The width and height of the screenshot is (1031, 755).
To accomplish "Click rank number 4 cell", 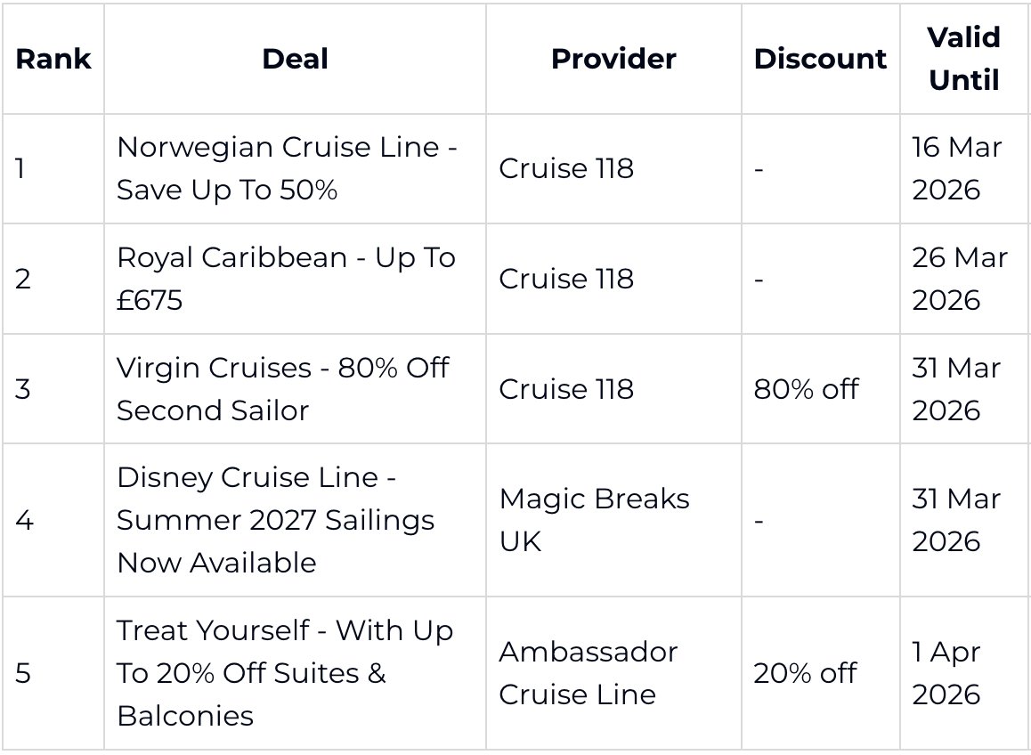I will (24, 520).
